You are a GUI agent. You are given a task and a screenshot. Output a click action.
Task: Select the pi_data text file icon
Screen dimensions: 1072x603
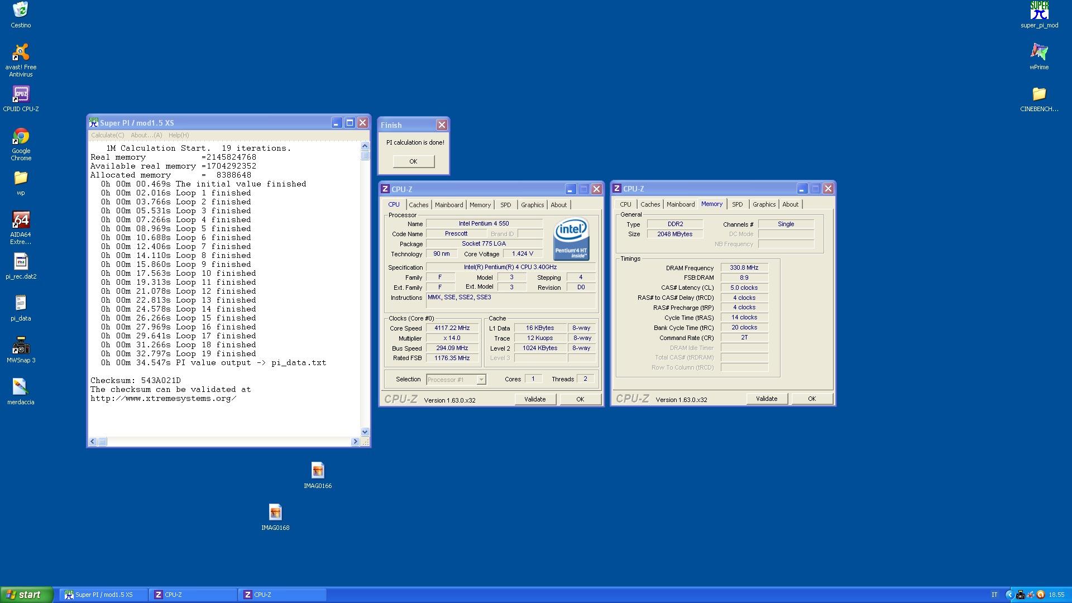coord(21,308)
